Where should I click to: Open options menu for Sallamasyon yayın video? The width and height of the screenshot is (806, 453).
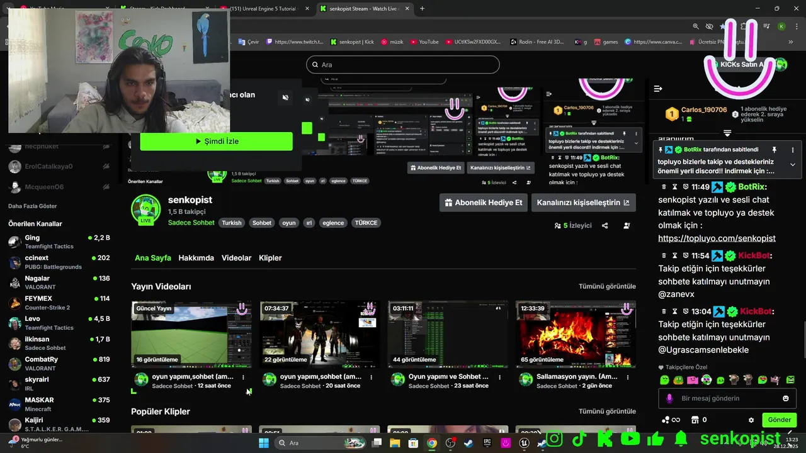point(628,377)
